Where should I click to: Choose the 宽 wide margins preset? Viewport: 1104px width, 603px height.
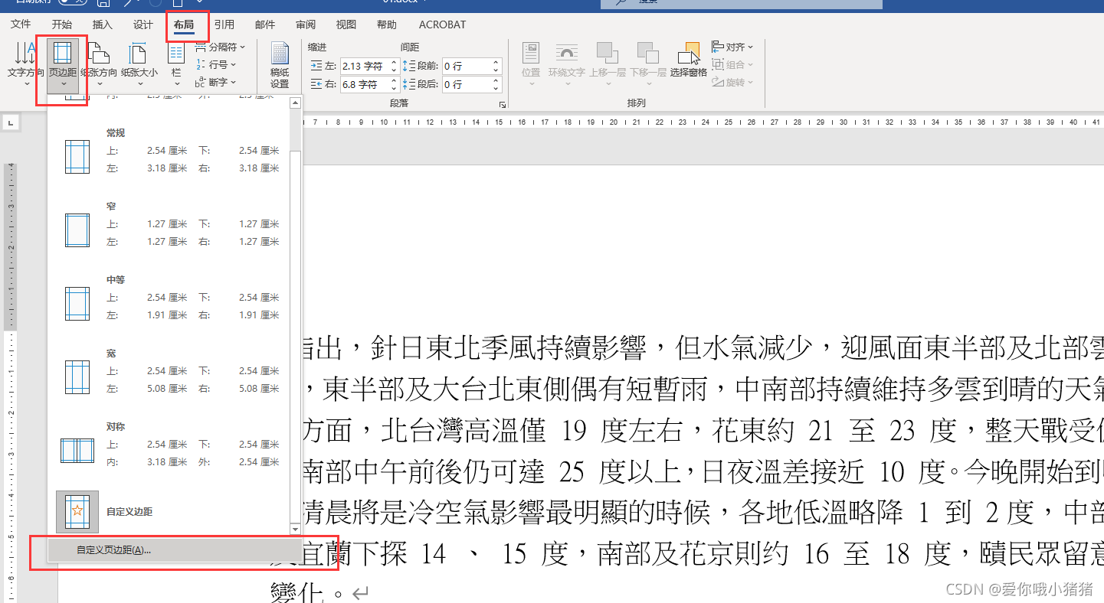pyautogui.click(x=169, y=372)
